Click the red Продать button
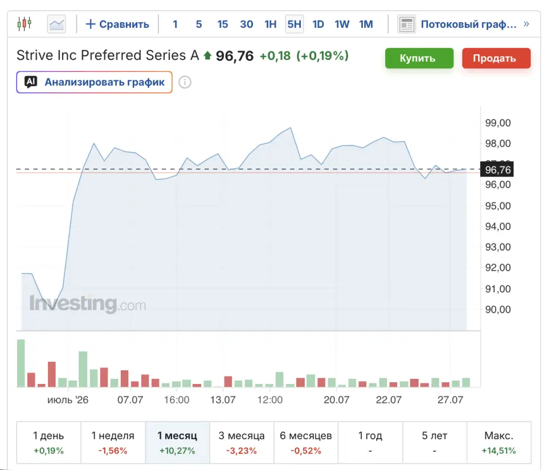Image resolution: width=547 pixels, height=470 pixels. (496, 58)
